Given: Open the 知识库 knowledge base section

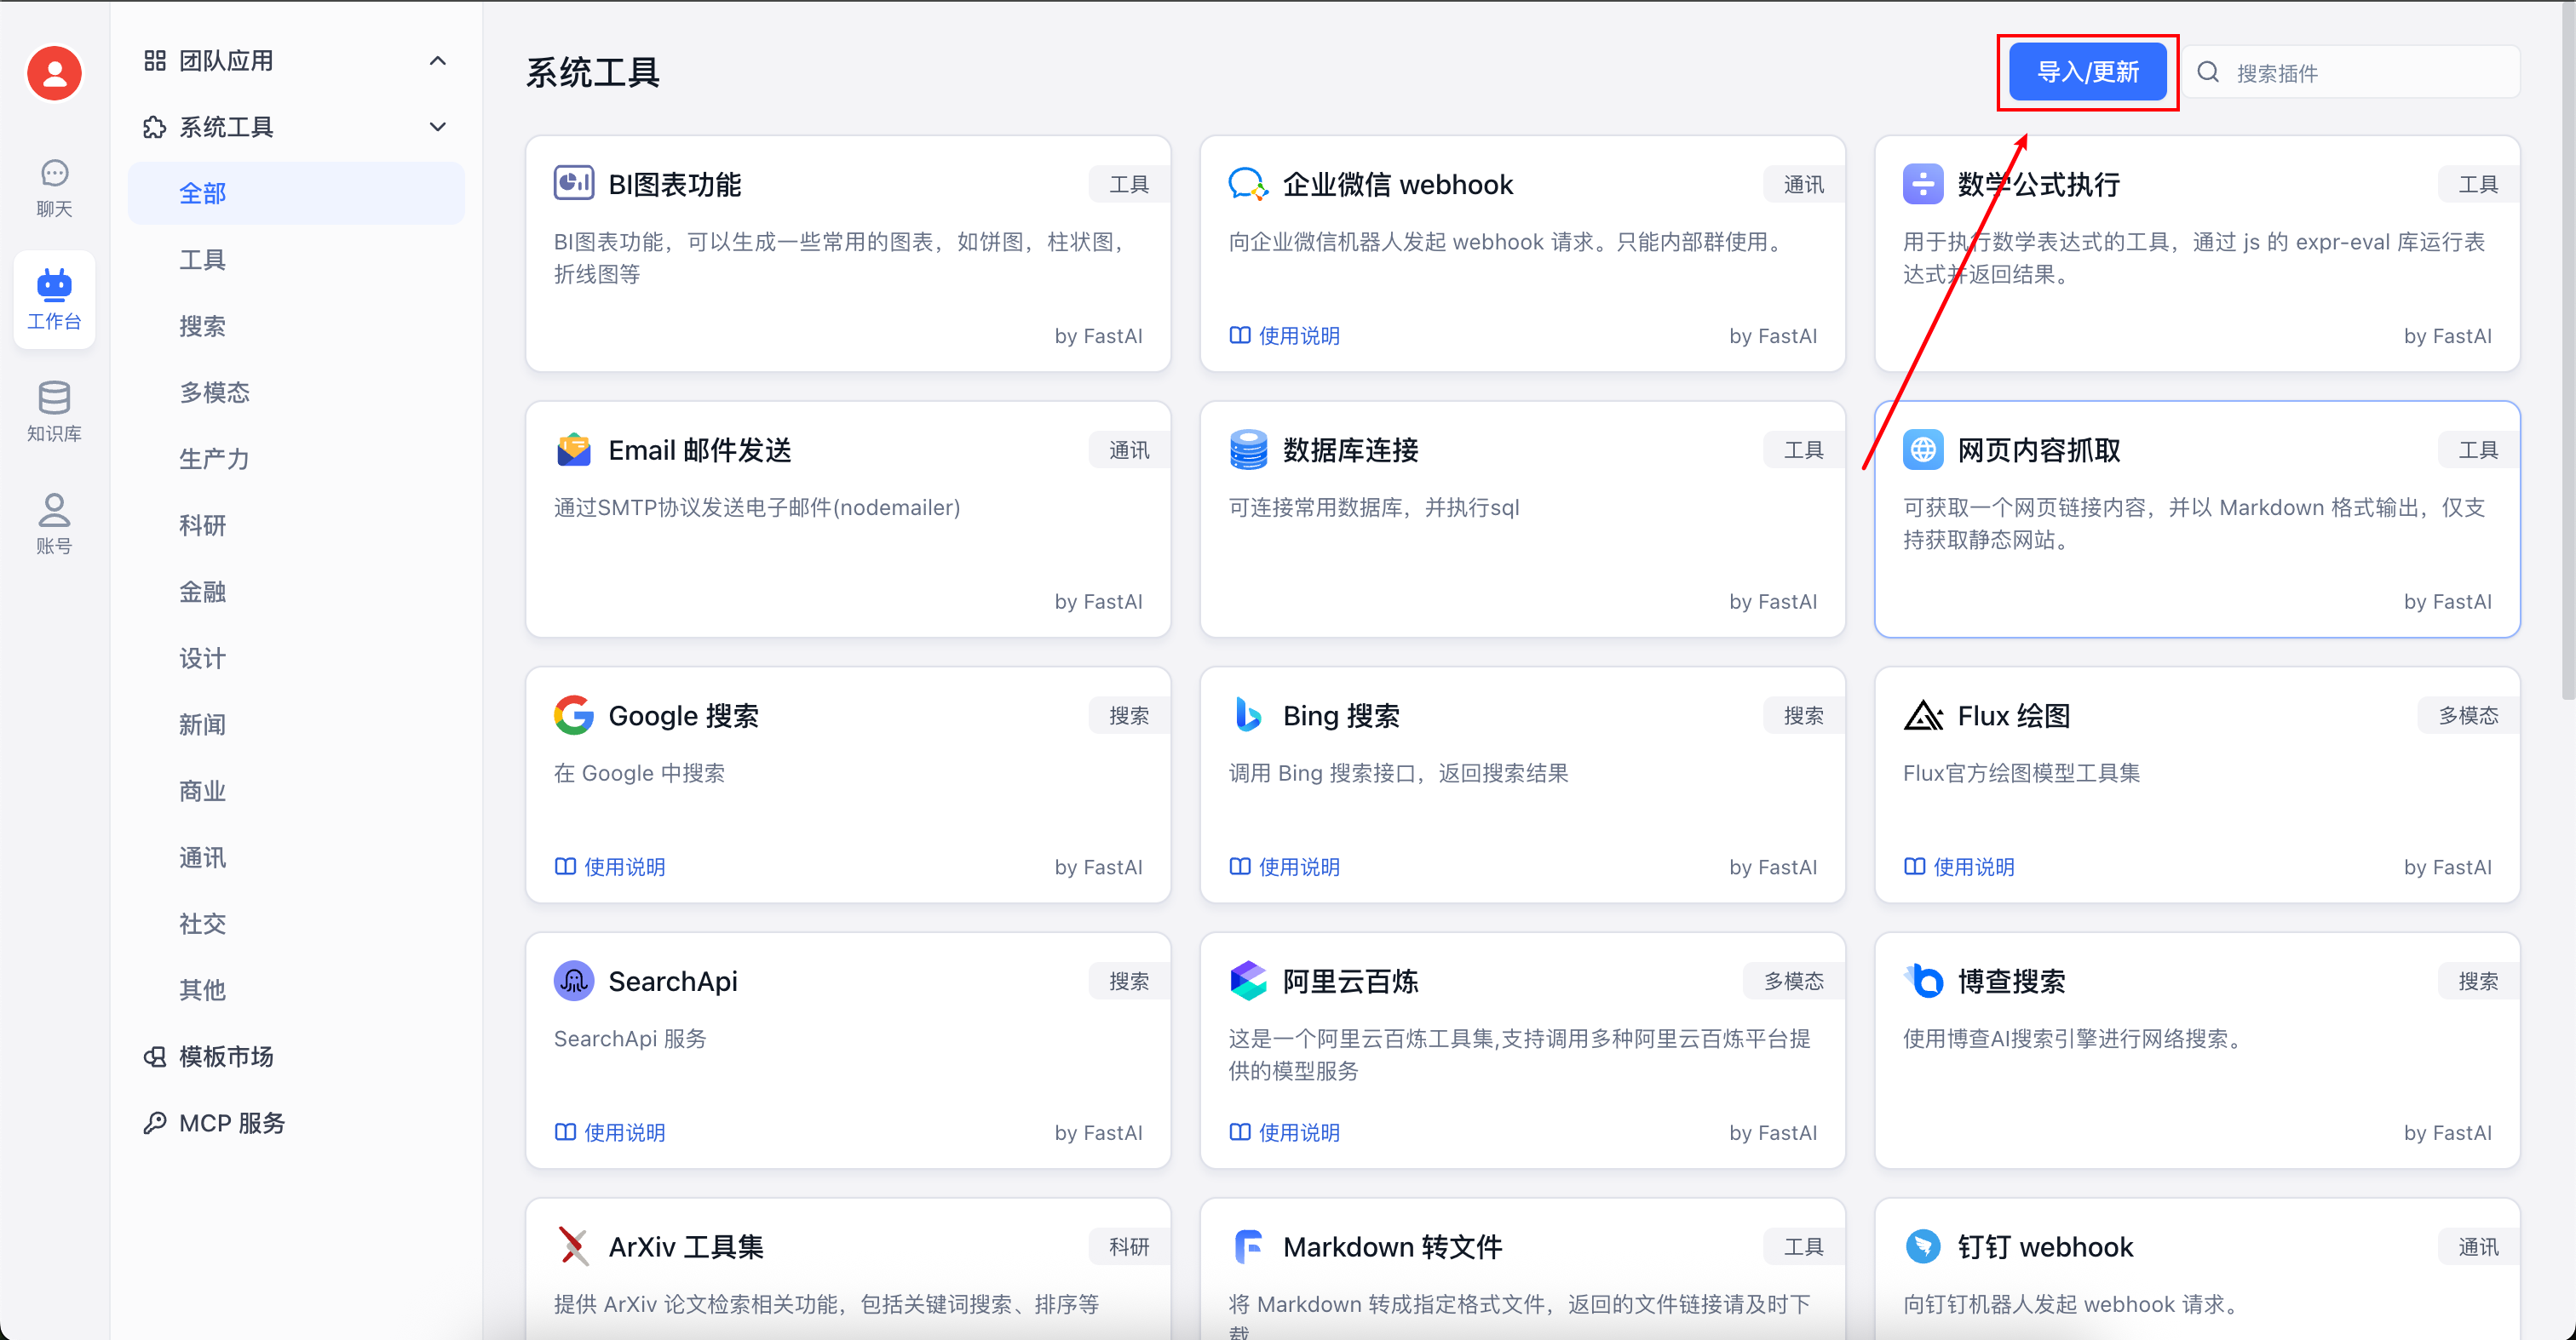Looking at the screenshot, I should (54, 412).
